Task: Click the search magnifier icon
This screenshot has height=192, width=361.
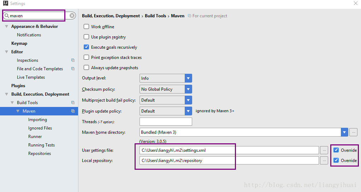Action: click(7, 16)
